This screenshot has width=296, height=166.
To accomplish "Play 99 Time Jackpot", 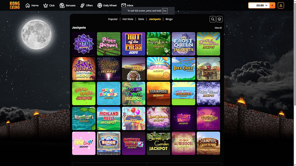I will [x=84, y=143].
